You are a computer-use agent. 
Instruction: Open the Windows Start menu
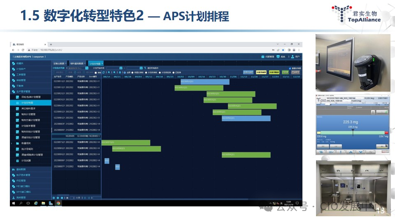click(13, 203)
